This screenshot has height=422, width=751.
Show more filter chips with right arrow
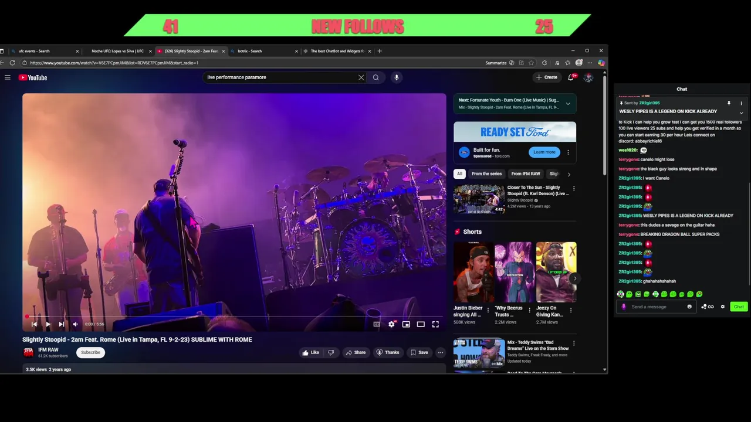(x=569, y=174)
